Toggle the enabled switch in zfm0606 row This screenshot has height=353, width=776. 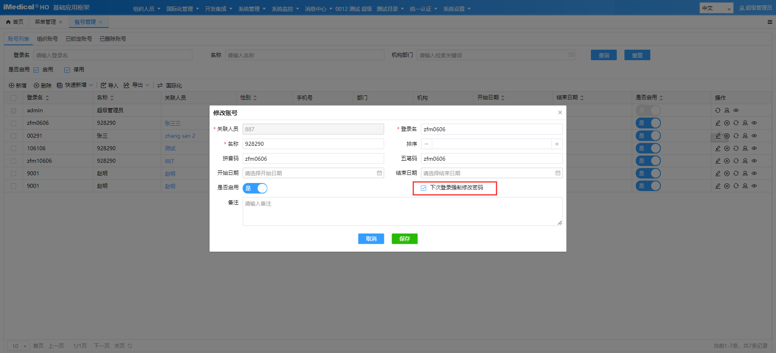(x=648, y=123)
